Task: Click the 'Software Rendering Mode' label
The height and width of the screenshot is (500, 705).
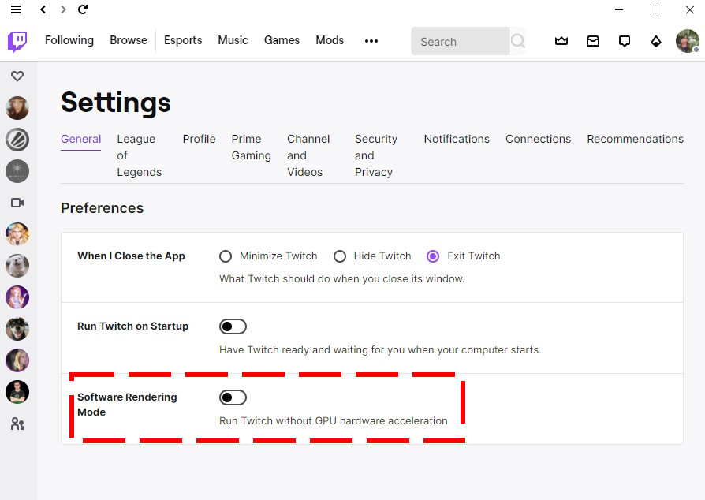Action: pyautogui.click(x=127, y=405)
